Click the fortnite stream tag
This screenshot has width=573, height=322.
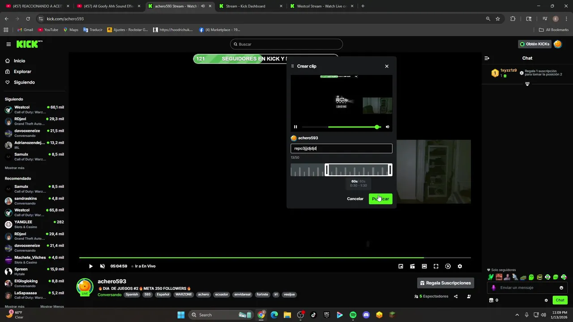[262, 295]
